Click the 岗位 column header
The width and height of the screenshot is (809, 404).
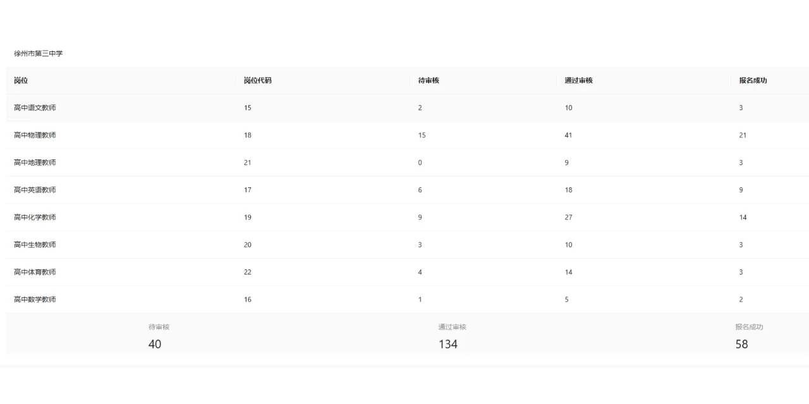(21, 81)
